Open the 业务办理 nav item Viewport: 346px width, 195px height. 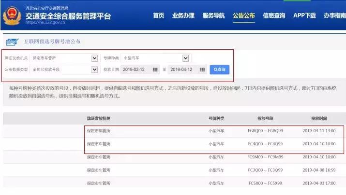pyautogui.click(x=183, y=15)
